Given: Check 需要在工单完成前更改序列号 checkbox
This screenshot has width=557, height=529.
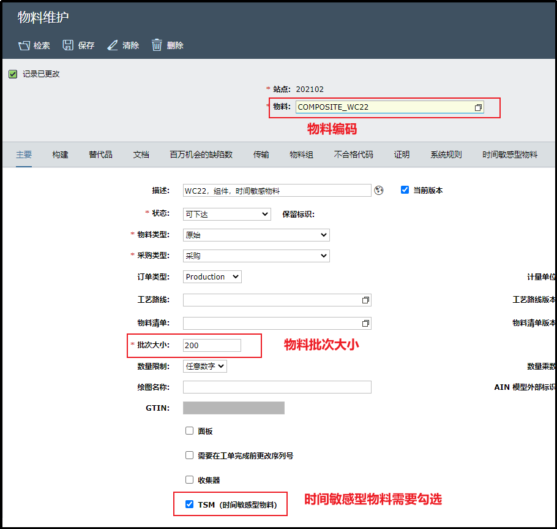Looking at the screenshot, I should [x=189, y=455].
